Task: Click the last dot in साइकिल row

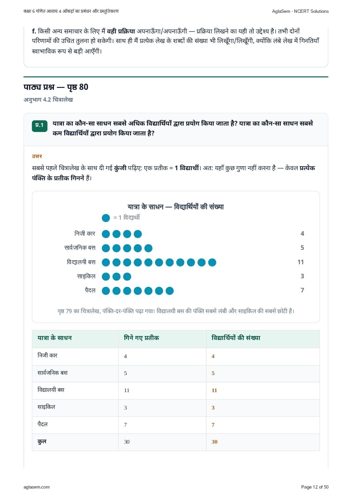Action: [x=127, y=276]
